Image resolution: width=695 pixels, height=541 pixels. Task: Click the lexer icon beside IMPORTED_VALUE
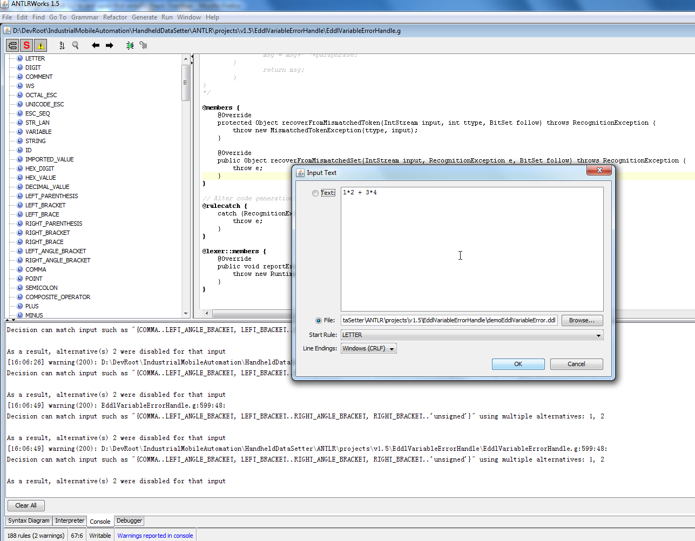(x=20, y=159)
